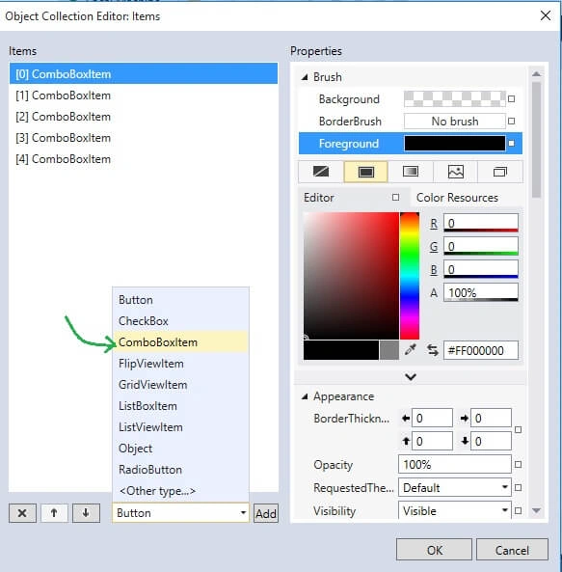This screenshot has width=562, height=572.
Task: Open the Visibility dropdown
Action: (x=455, y=510)
